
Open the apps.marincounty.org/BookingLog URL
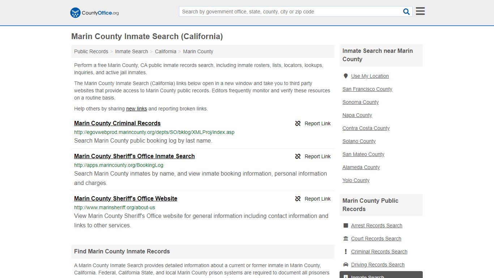pos(119,165)
